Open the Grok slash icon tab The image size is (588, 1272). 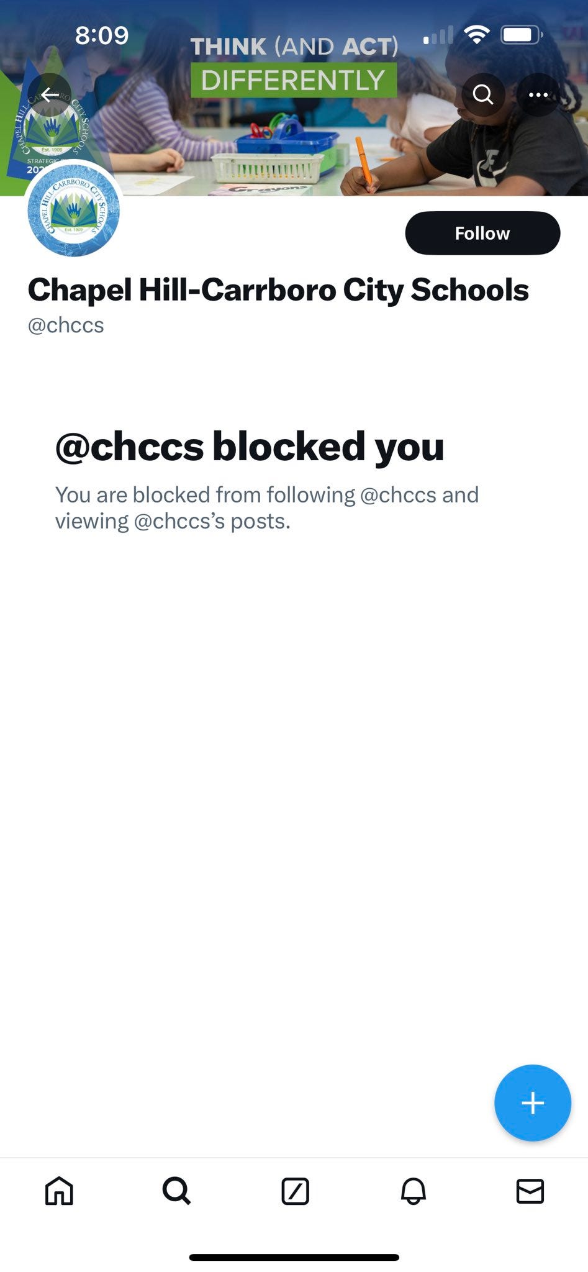295,1191
